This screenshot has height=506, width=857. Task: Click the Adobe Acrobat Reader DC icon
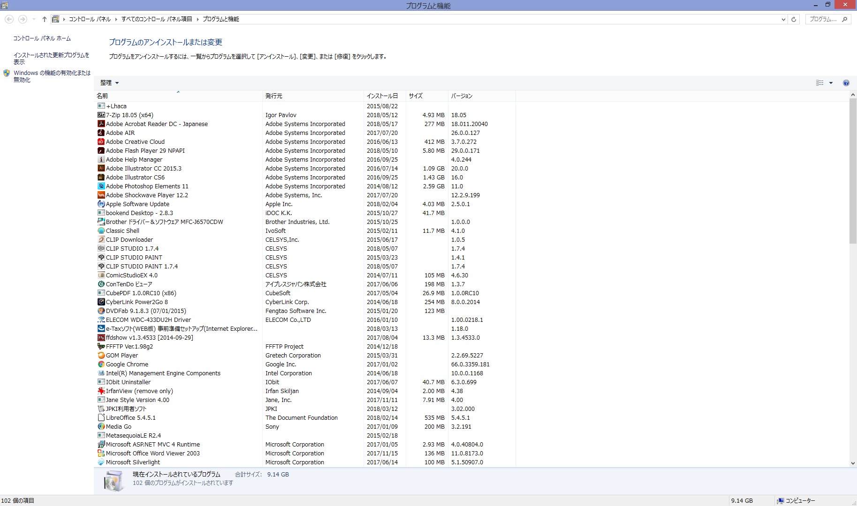[x=101, y=124]
